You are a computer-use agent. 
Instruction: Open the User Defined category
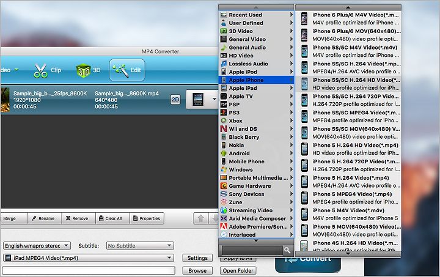click(x=256, y=23)
